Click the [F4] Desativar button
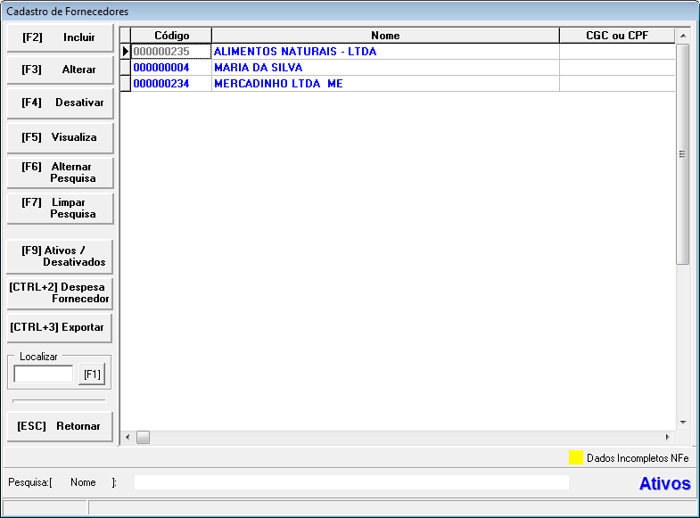This screenshot has height=518, width=700. click(x=60, y=103)
